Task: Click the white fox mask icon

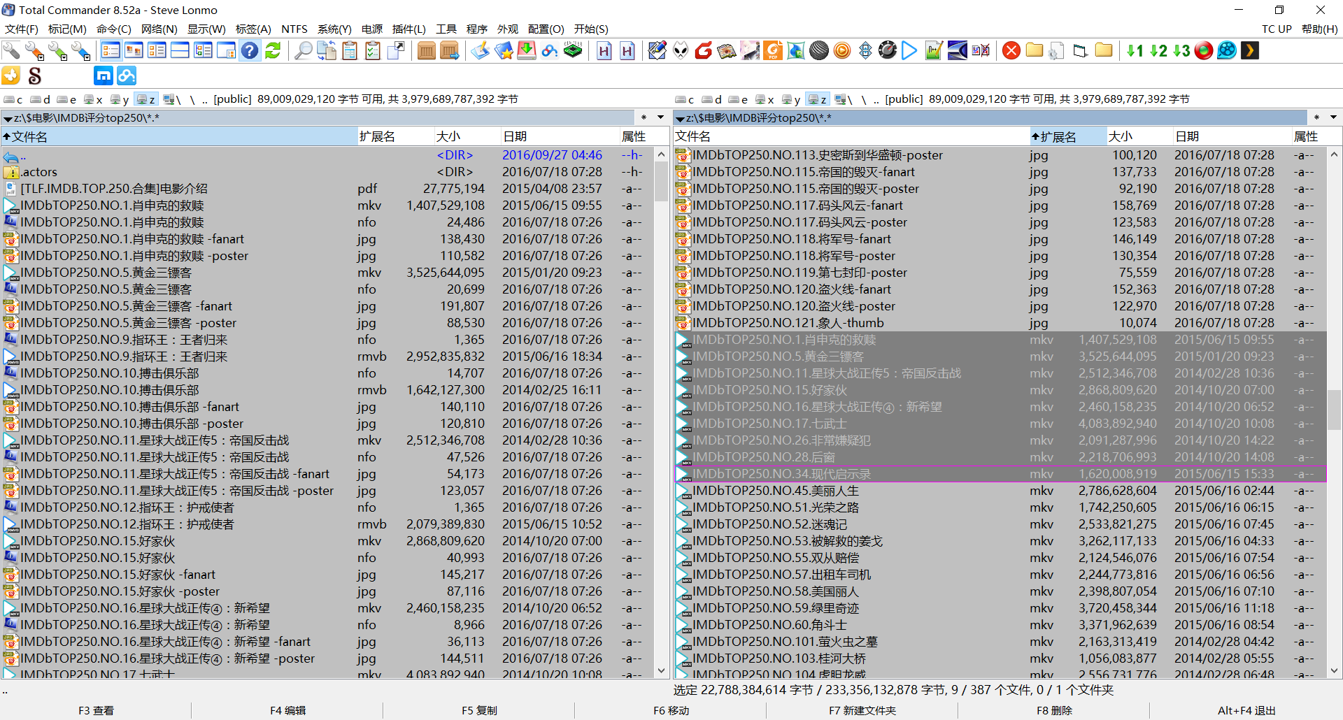Action: click(x=681, y=50)
